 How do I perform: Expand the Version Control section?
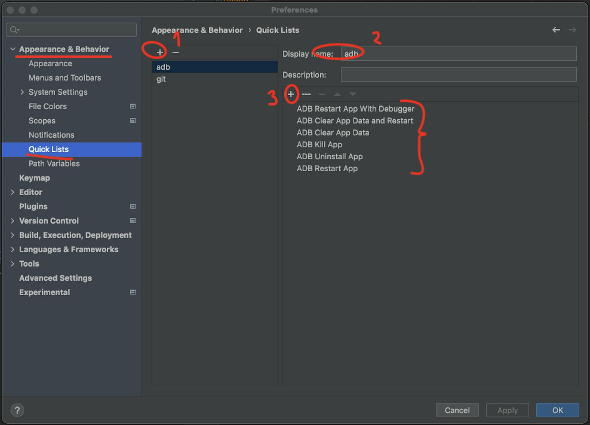[13, 221]
